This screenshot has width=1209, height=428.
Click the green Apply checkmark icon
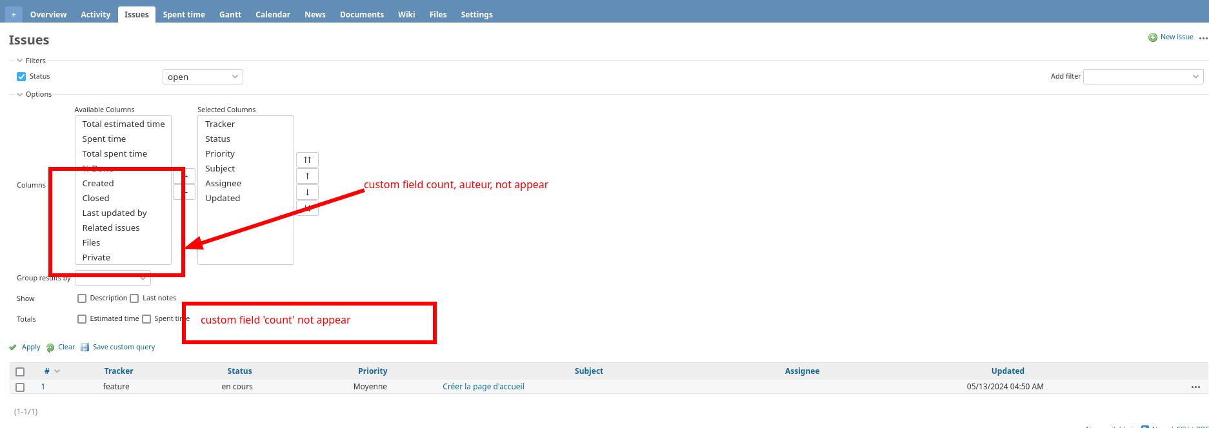[x=13, y=347]
